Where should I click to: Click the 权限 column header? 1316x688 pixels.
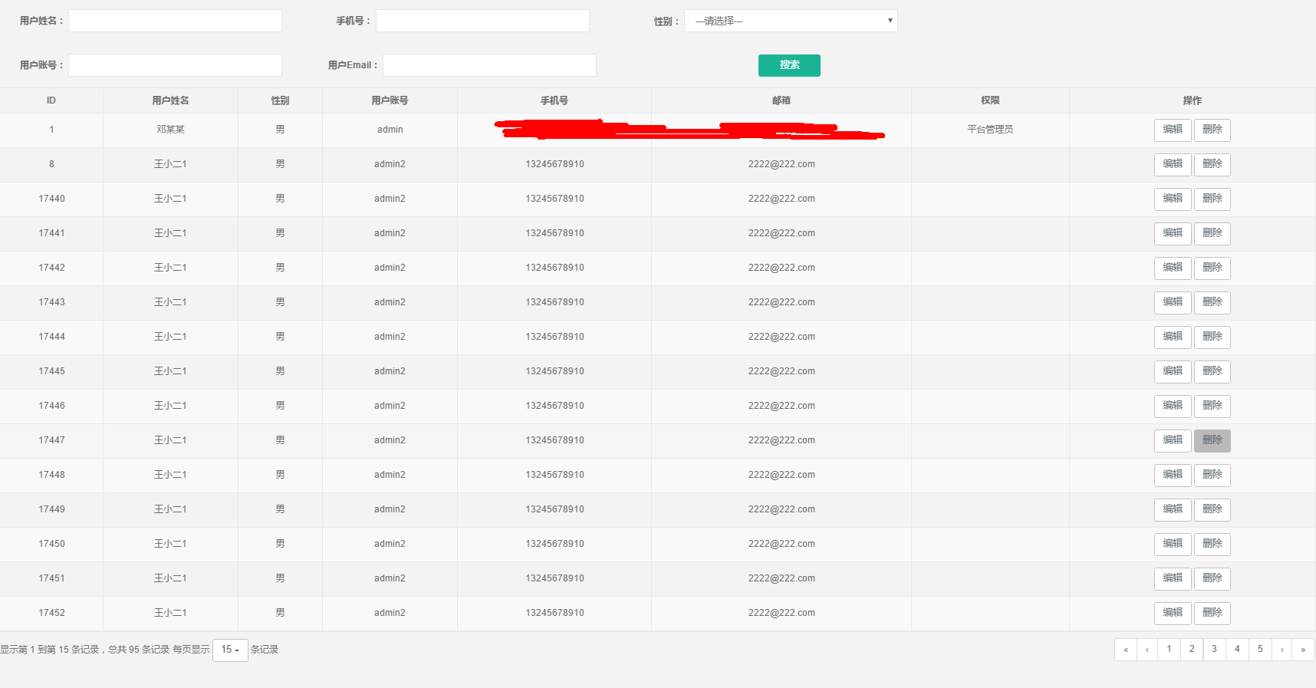pos(990,100)
